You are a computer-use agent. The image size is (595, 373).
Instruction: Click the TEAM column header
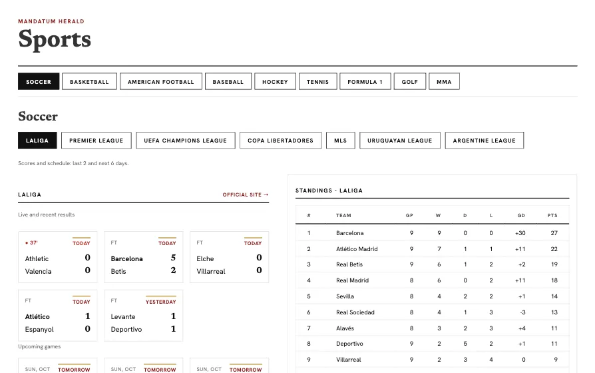coord(343,215)
